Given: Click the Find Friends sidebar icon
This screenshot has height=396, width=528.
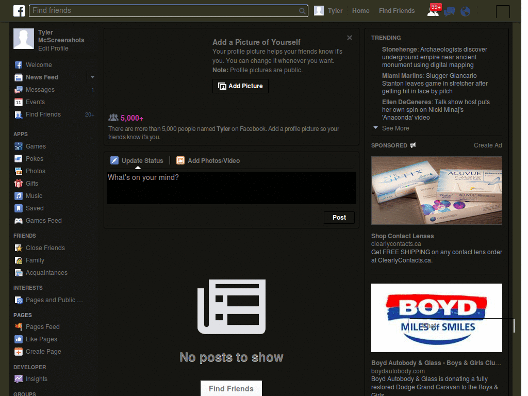Looking at the screenshot, I should (19, 115).
